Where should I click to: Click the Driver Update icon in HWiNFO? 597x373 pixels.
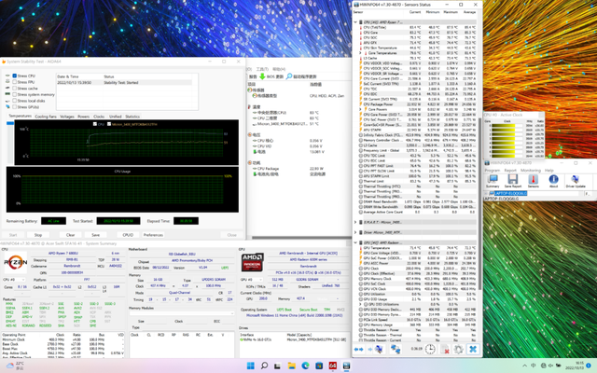coord(576,180)
